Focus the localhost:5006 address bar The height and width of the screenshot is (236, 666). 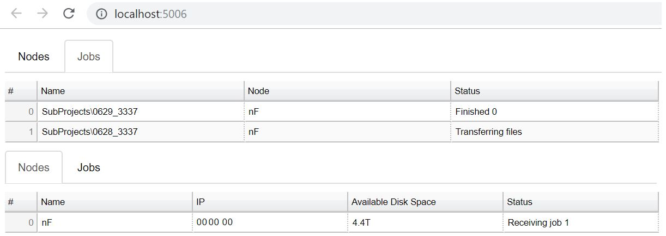[376, 14]
